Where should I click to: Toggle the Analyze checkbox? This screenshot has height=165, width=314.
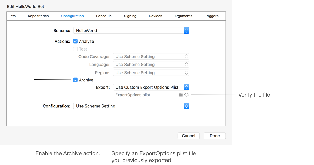[x=76, y=41]
